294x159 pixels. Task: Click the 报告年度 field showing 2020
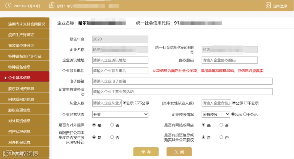(120, 39)
